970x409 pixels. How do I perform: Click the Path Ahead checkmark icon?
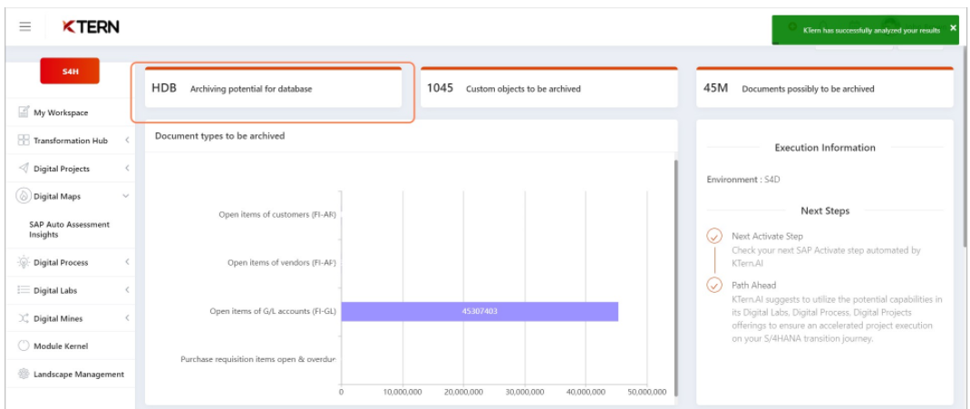coord(714,286)
